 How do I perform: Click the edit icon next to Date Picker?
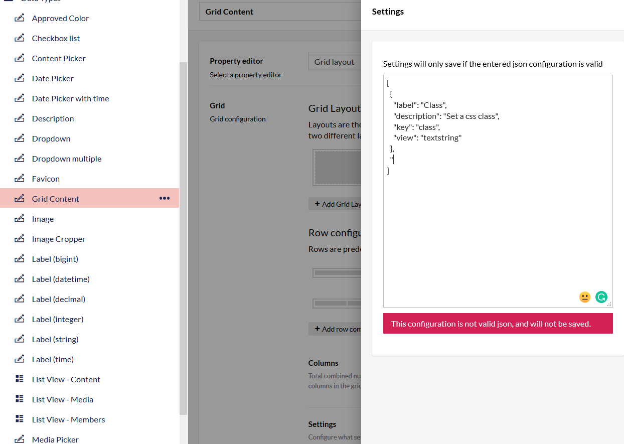[x=19, y=78]
